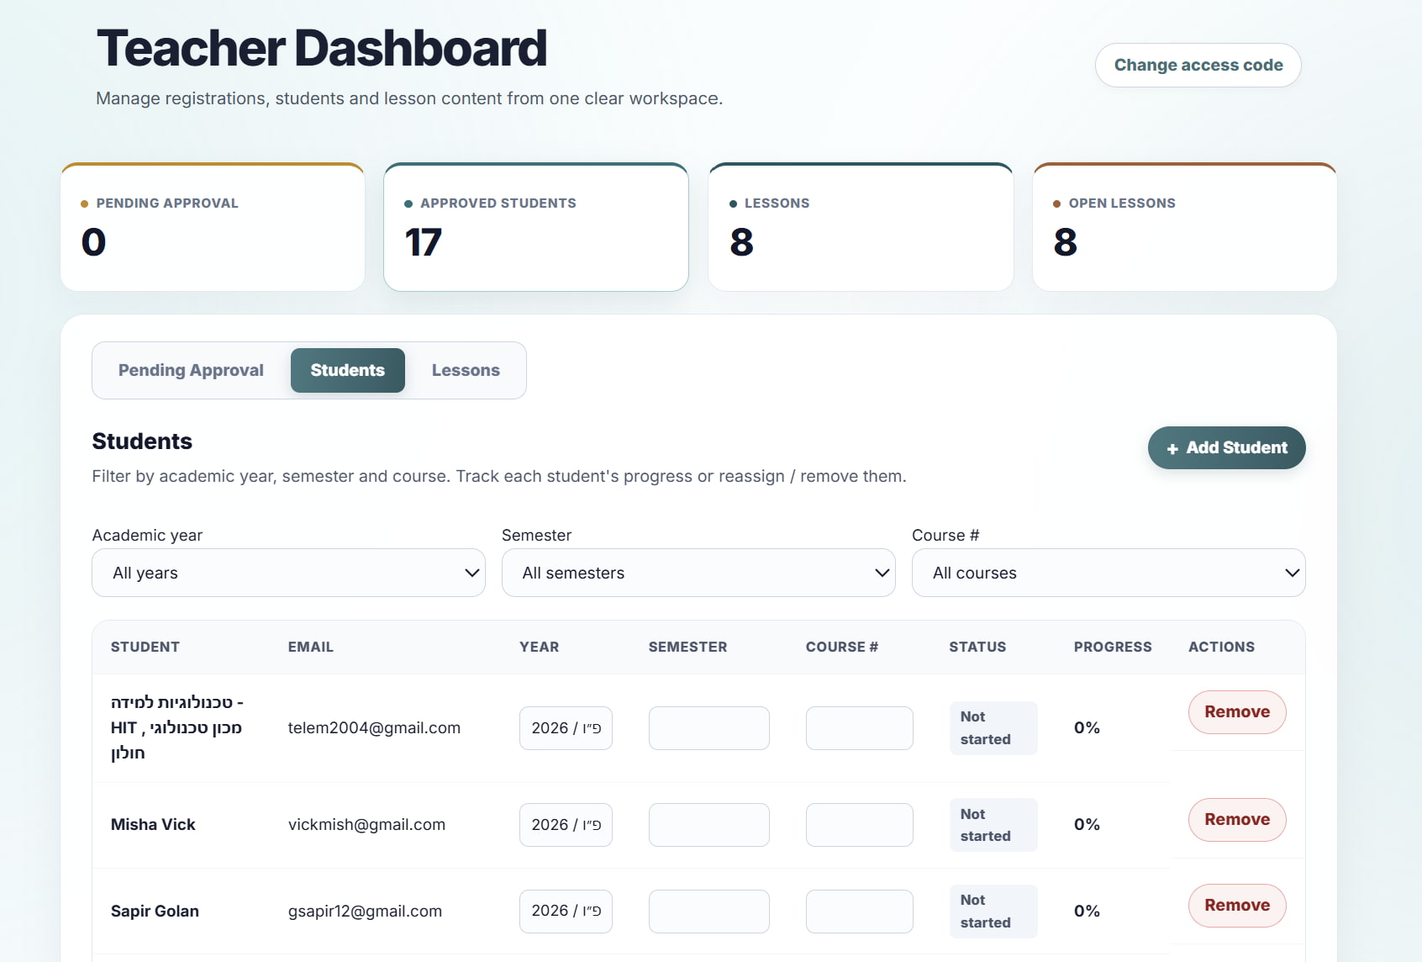This screenshot has width=1422, height=962.
Task: Remove Sapir Golan from students
Action: tap(1237, 906)
